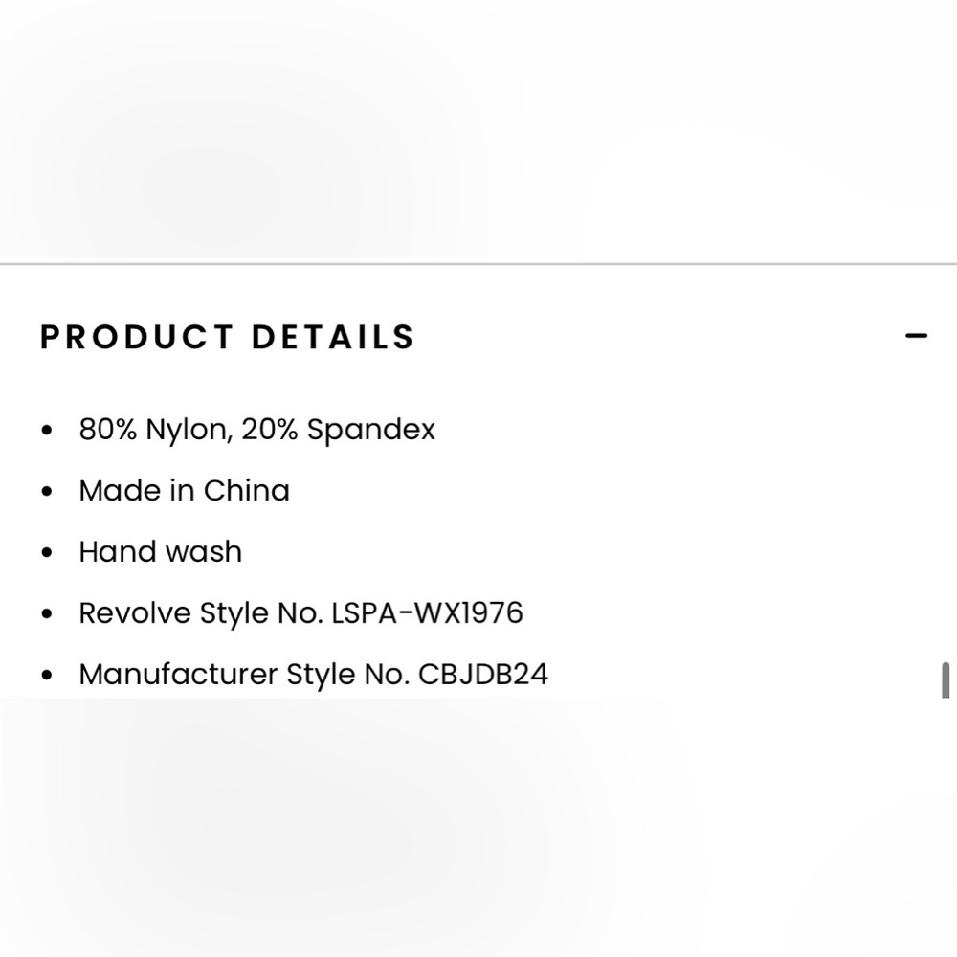Click the "Made in China" line
Viewport: 957px width, 957px height.
click(184, 491)
